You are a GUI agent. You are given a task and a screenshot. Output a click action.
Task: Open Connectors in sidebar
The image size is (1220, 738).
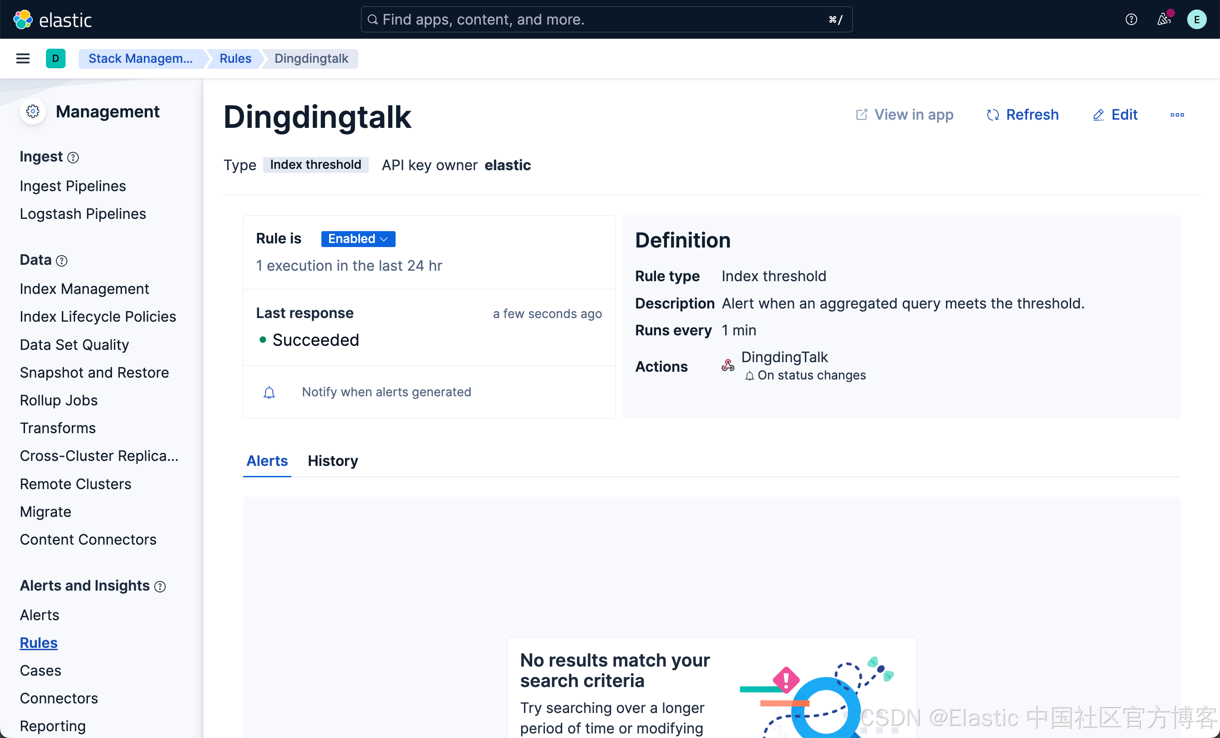click(x=59, y=698)
